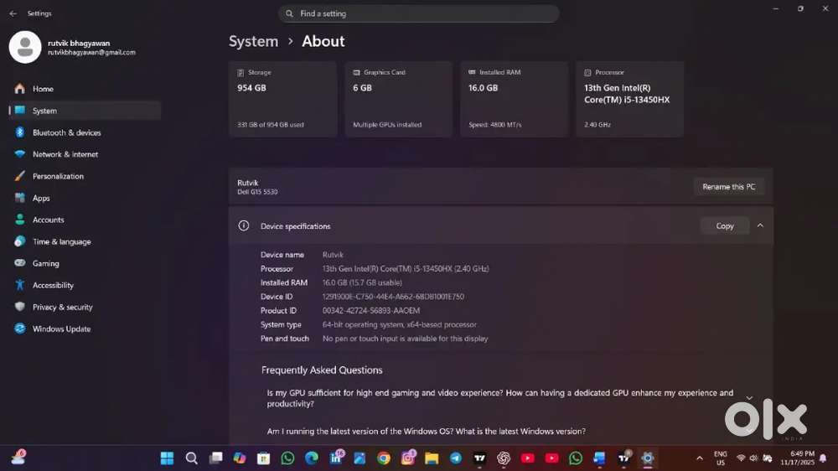Open the Personalization settings page
This screenshot has width=838, height=471.
point(58,176)
